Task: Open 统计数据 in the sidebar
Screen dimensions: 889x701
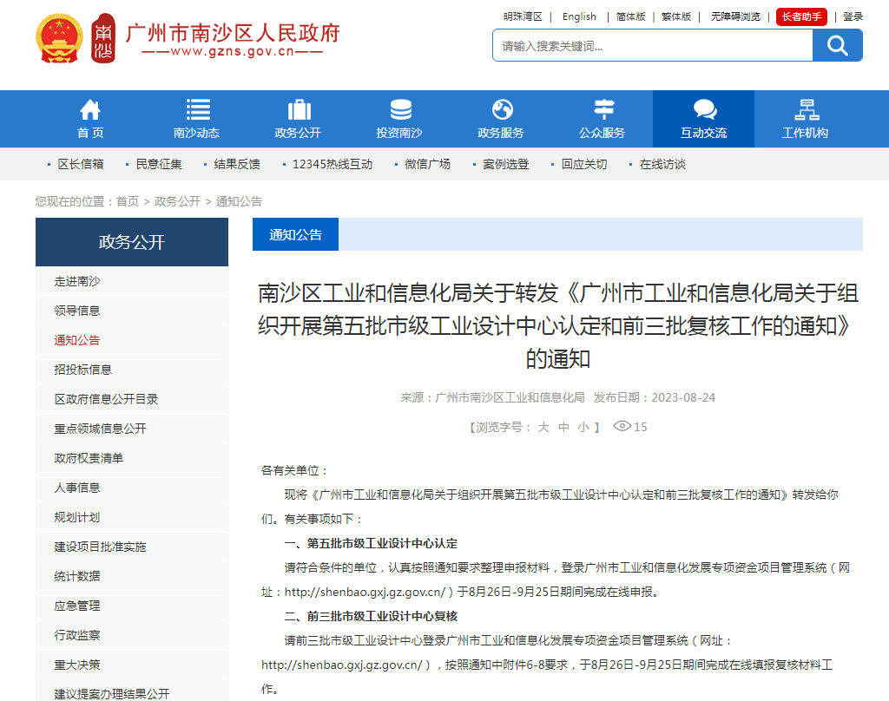Action: pyautogui.click(x=77, y=576)
